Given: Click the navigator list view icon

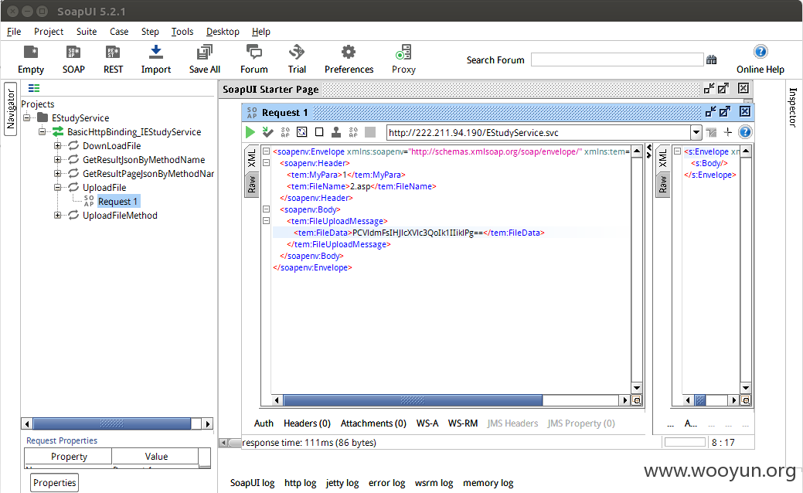Looking at the screenshot, I should coord(34,88).
